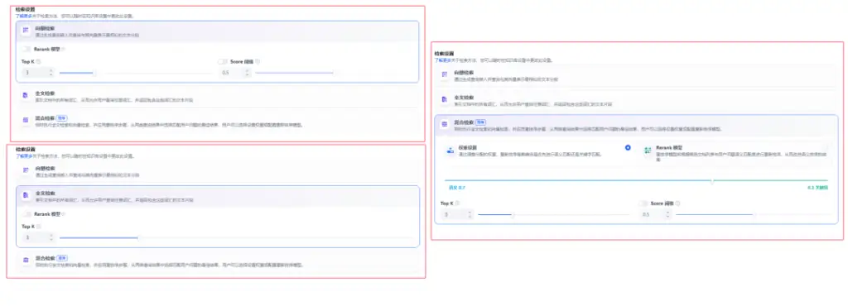Viewport: 848px width, 306px height.
Task: Open Score 阈值 help icon in the right panel
Action: (x=678, y=203)
